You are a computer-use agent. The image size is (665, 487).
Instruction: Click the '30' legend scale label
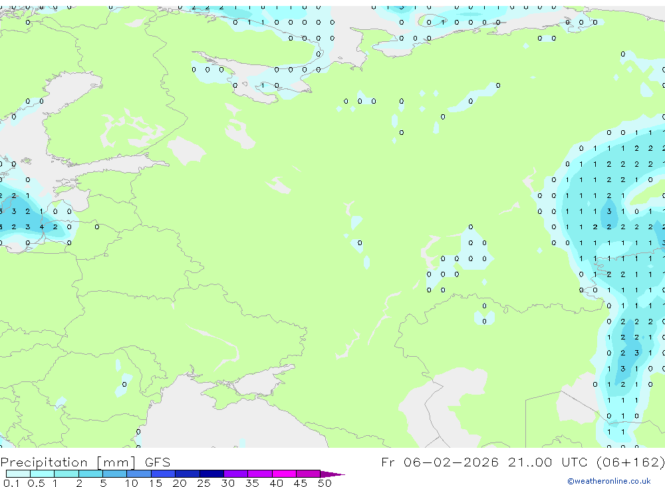click(227, 483)
